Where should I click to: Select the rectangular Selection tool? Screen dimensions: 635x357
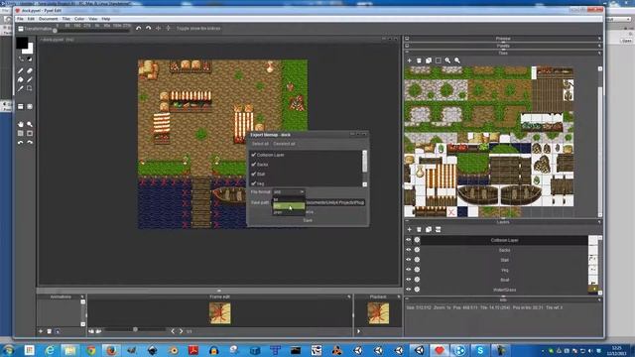30,88
